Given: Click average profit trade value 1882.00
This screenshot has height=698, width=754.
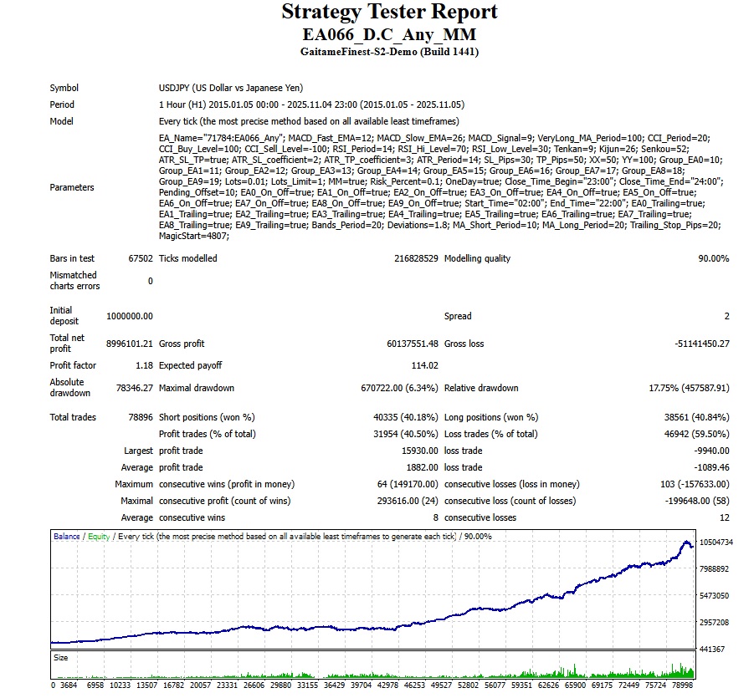Looking at the screenshot, I should coord(423,468).
